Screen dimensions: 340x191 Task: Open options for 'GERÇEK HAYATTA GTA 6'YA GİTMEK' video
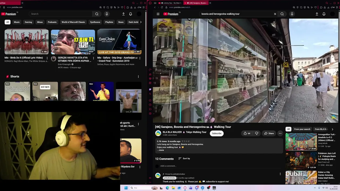pyautogui.click(x=93, y=58)
